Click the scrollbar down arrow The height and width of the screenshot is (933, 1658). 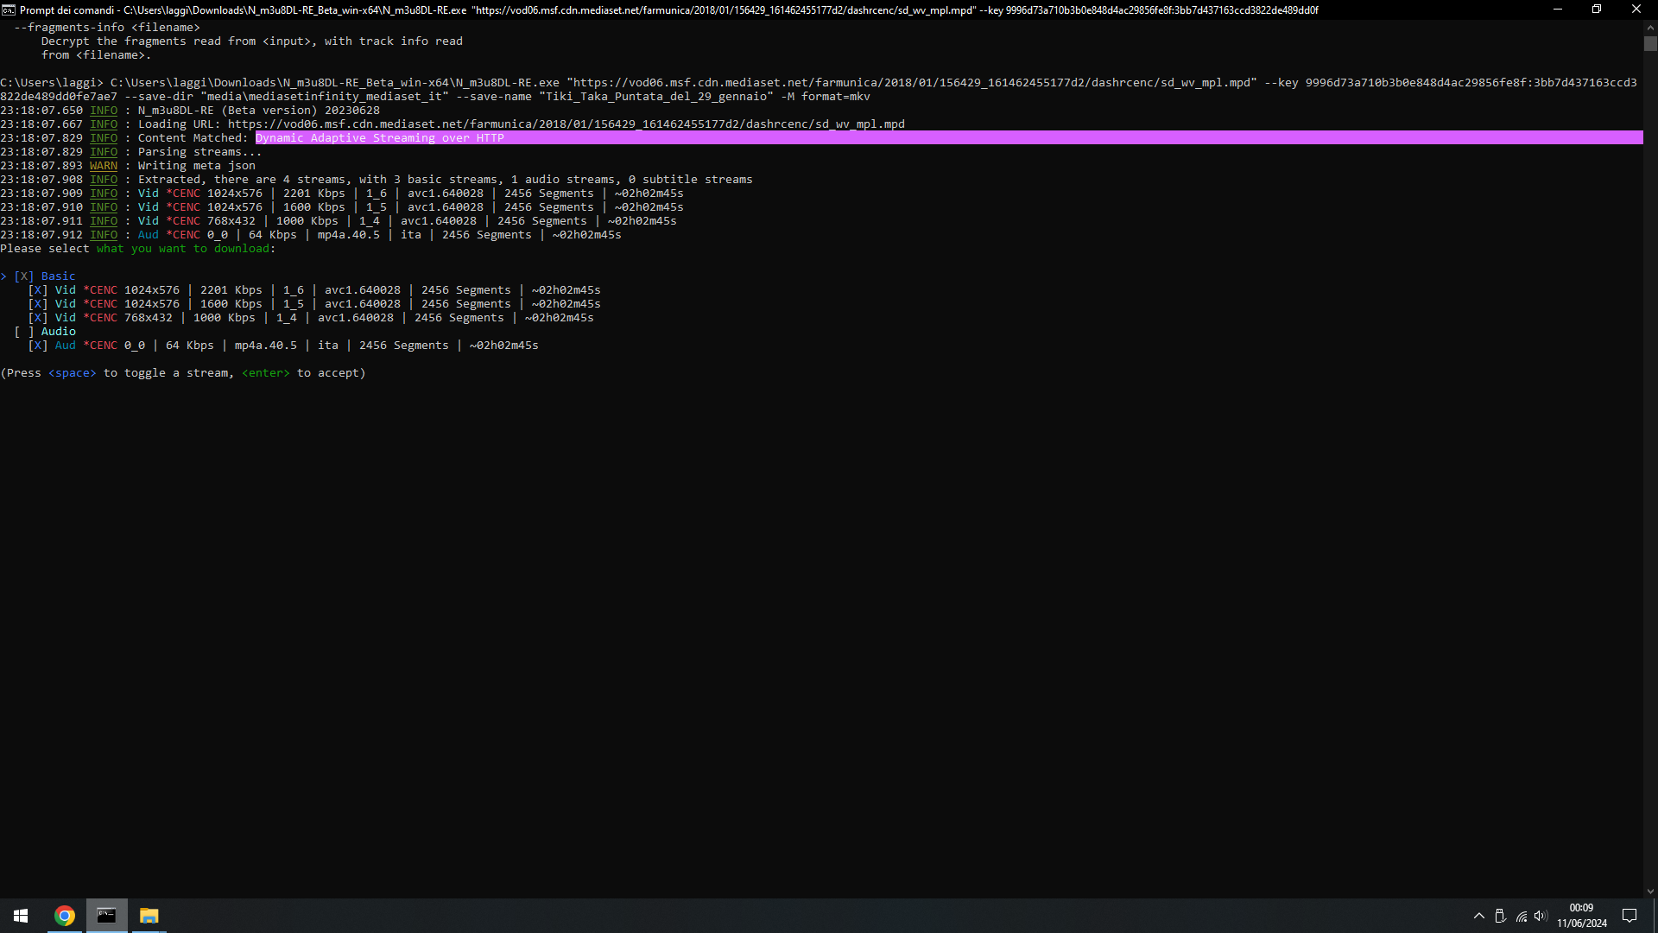(x=1650, y=892)
